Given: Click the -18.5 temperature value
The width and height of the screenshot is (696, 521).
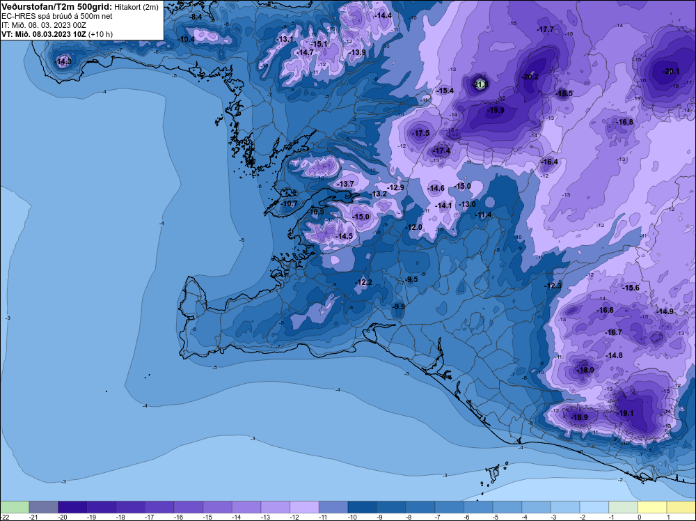Looking at the screenshot, I should coord(564,93).
